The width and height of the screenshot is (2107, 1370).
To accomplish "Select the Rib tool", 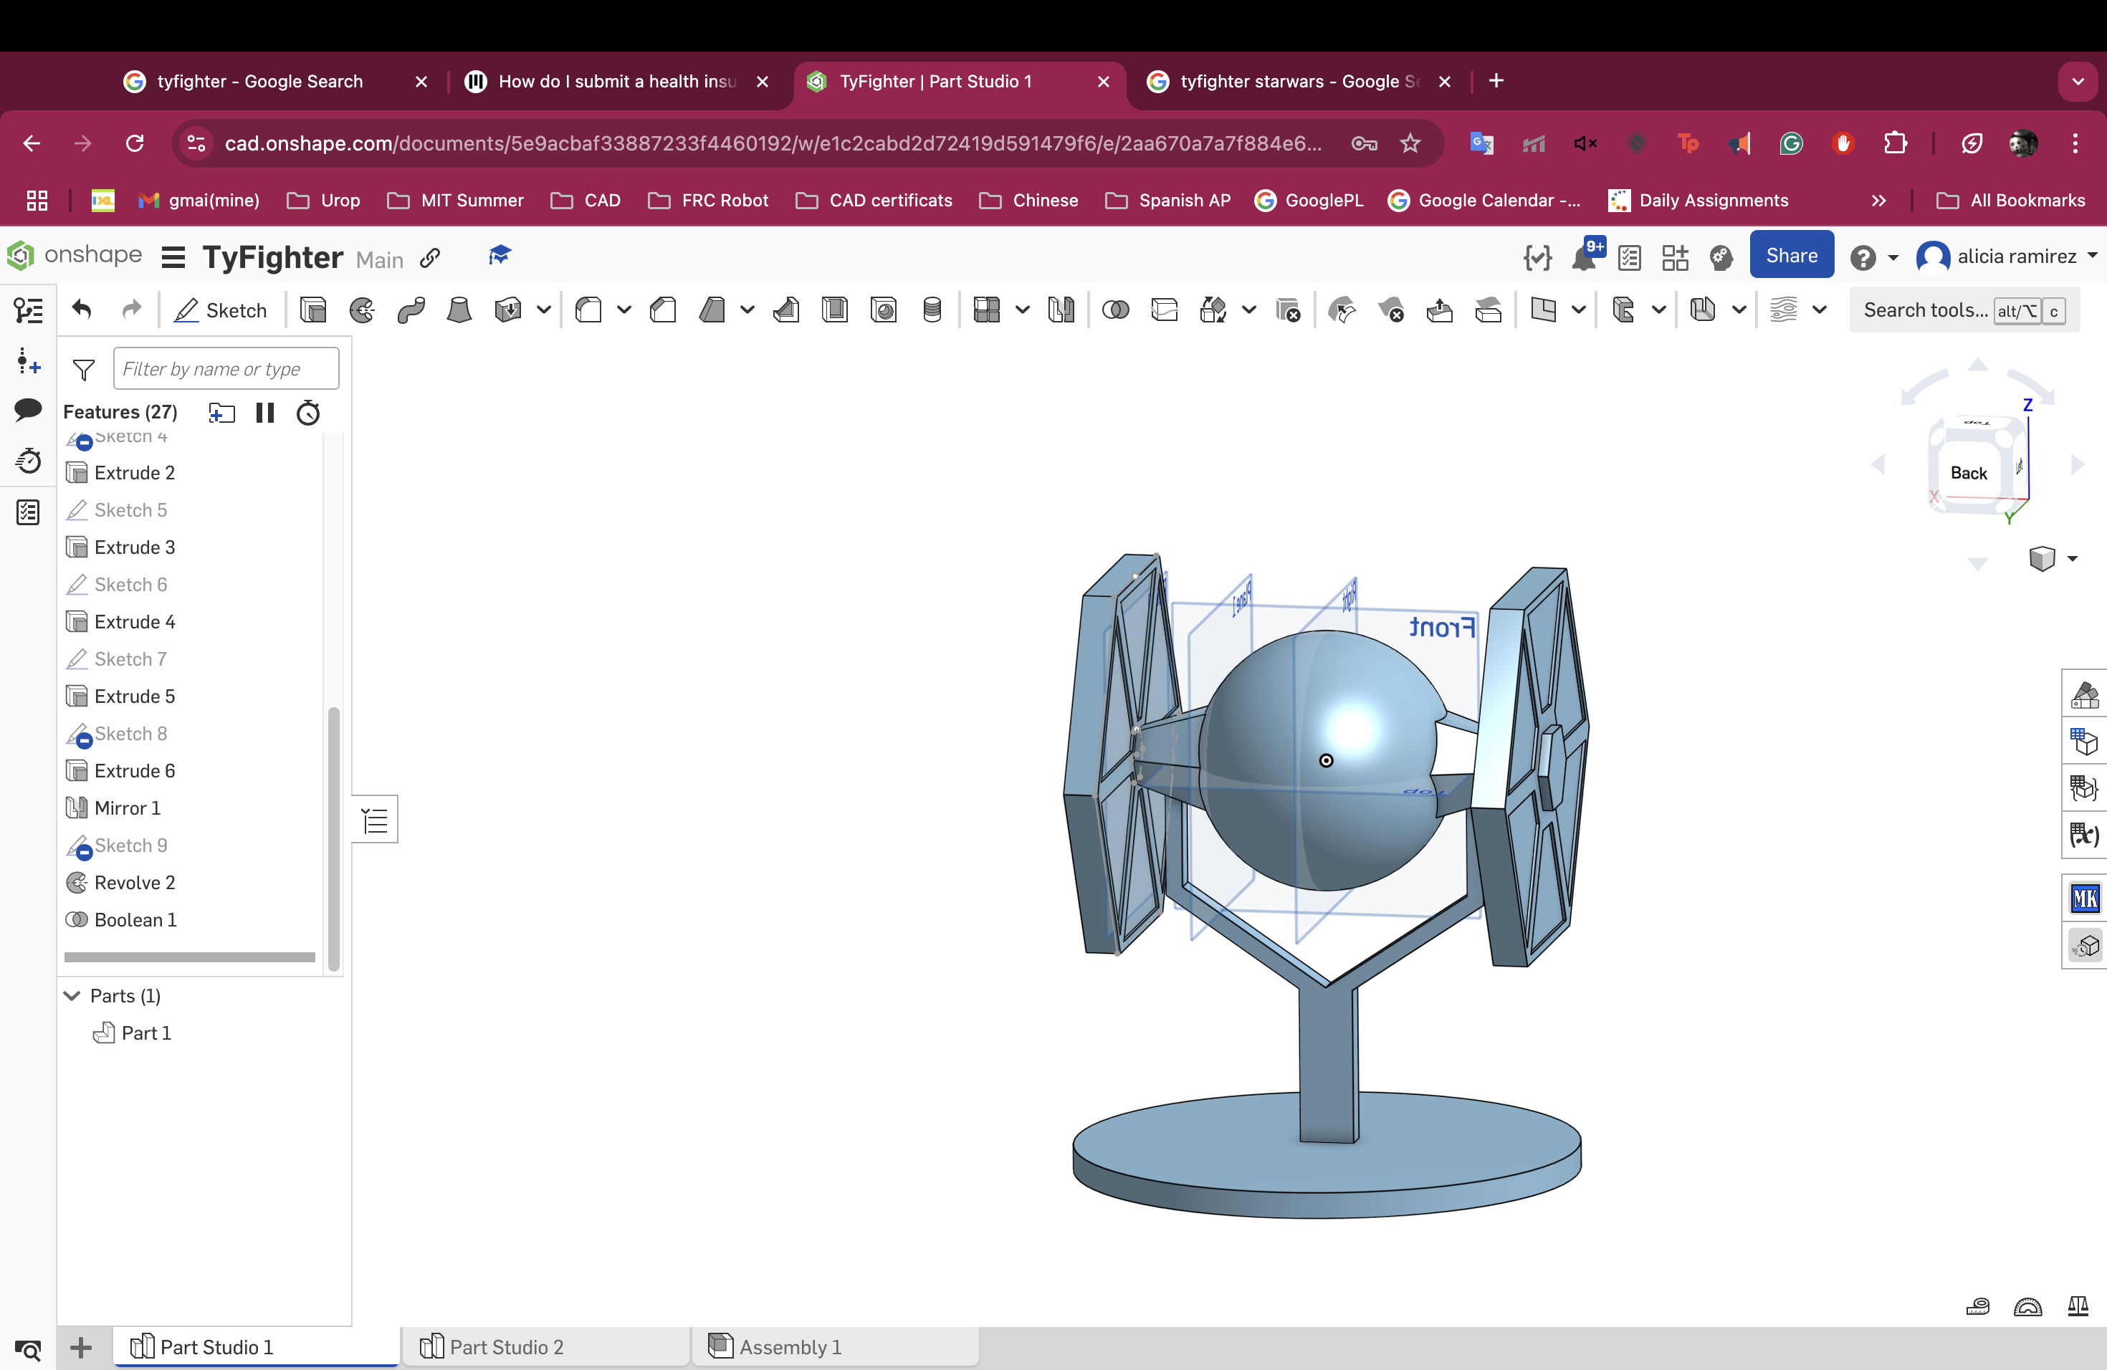I will (786, 310).
